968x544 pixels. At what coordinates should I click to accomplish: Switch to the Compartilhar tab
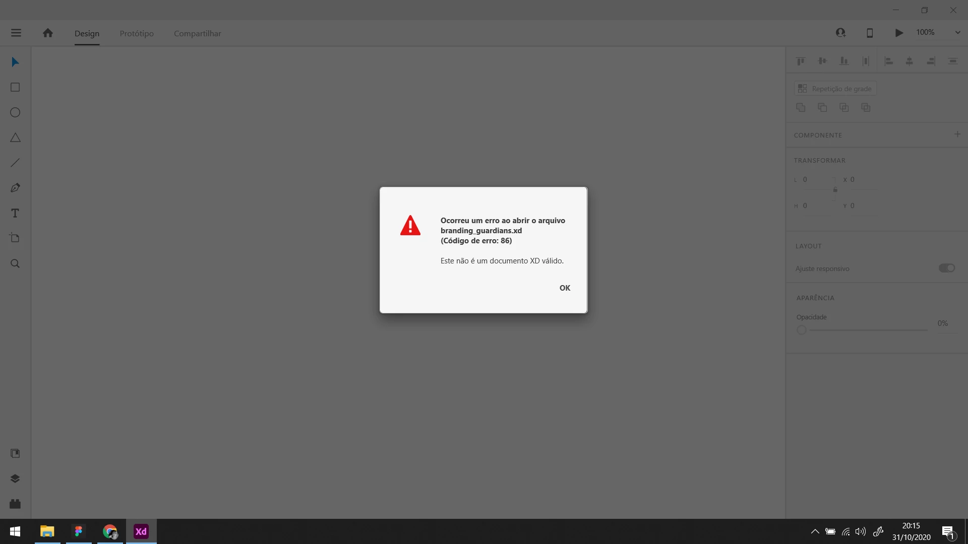[197, 34]
